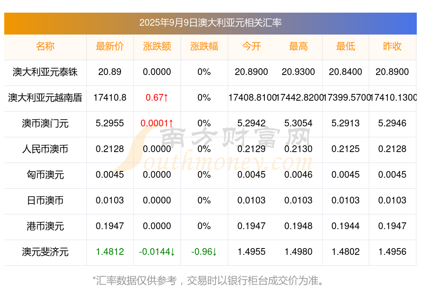This screenshot has width=421, height=294.
Task: Click the high value 17442.8200
Action: pos(299,98)
